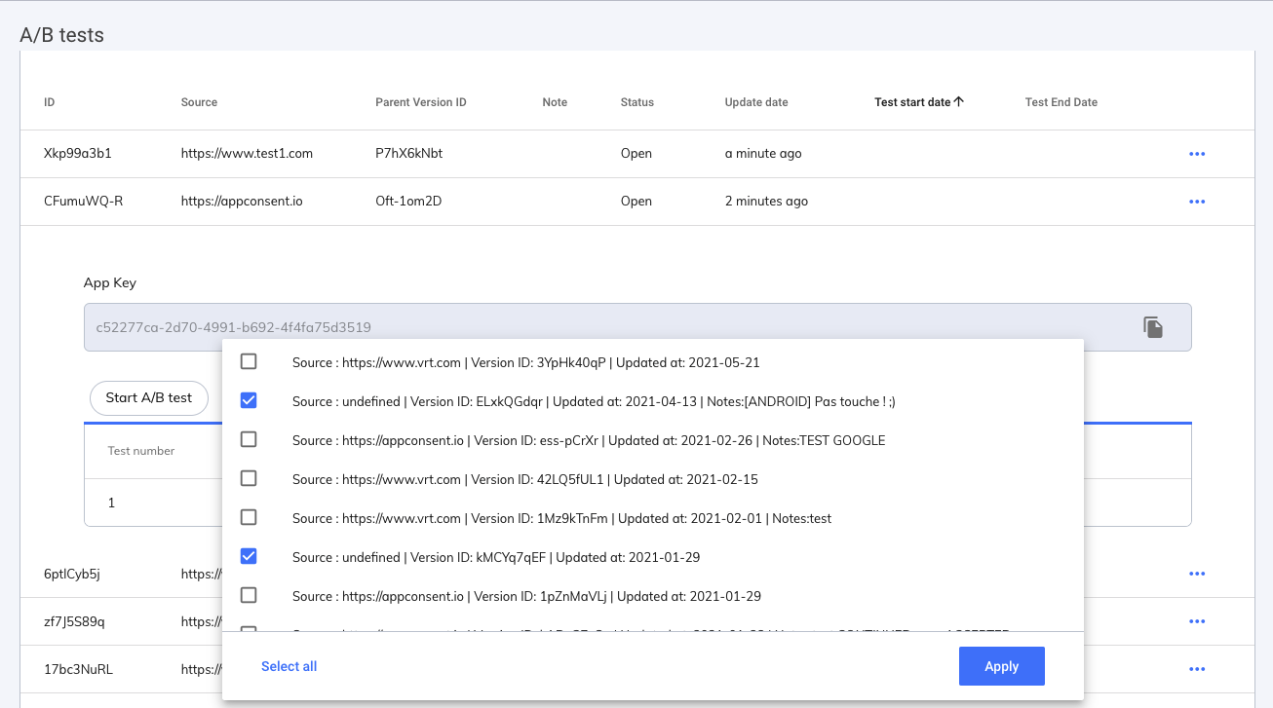Uncheck the ELxkQGdqr Android version checkbox

[249, 401]
